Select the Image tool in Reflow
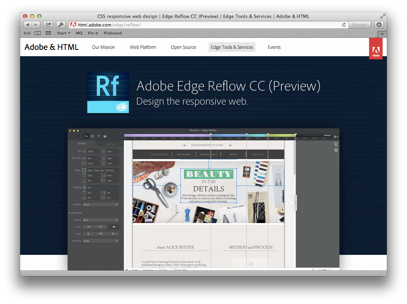Viewport: 407px width, 304px height. (105, 136)
